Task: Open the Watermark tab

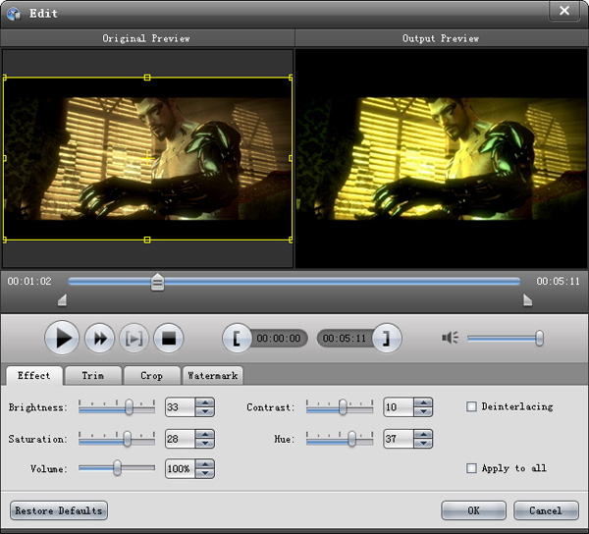Action: click(x=213, y=376)
